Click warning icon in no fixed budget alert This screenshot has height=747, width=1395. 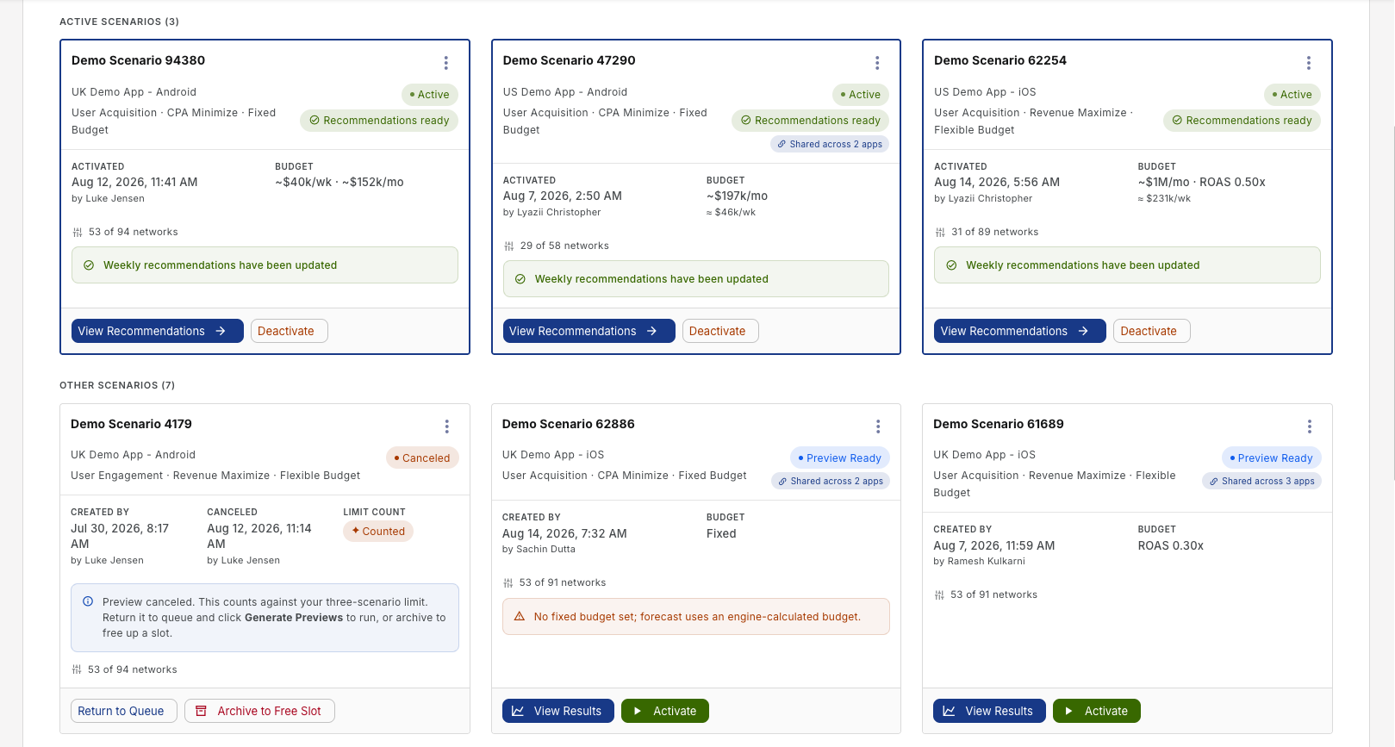[520, 617]
